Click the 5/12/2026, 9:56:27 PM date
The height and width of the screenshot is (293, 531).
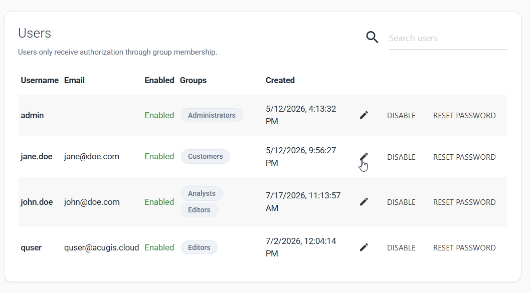[301, 157]
